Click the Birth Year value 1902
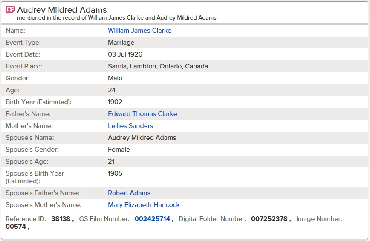This screenshot has width=370, height=241. [x=115, y=102]
